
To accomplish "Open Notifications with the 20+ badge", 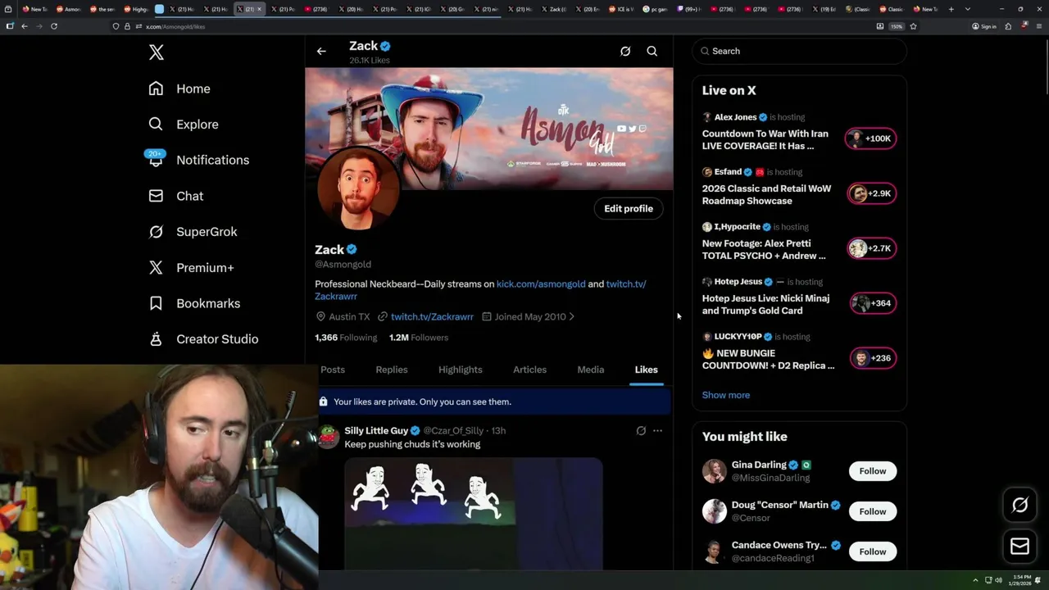I will point(198,160).
